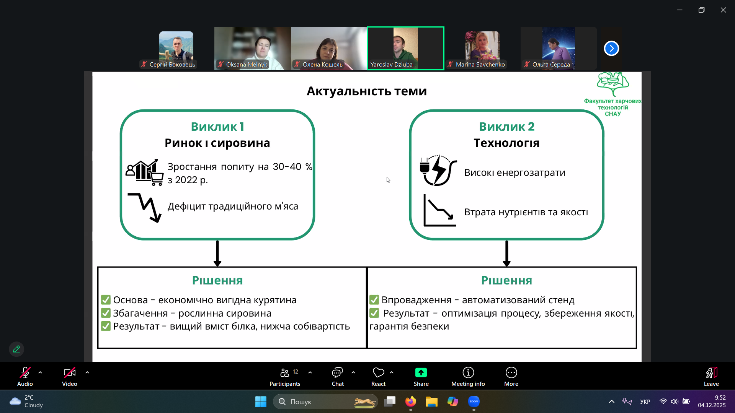
Task: Select Yaroslav Dziuba's video thumbnail
Action: [x=405, y=48]
